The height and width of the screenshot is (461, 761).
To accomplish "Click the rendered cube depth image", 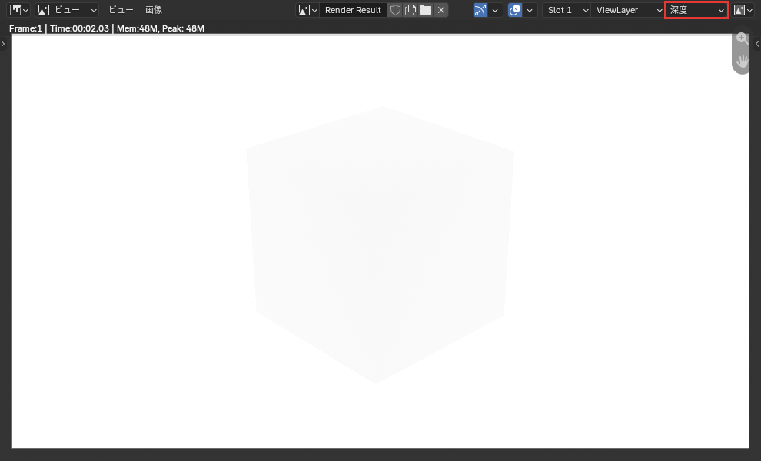I will tap(380, 245).
